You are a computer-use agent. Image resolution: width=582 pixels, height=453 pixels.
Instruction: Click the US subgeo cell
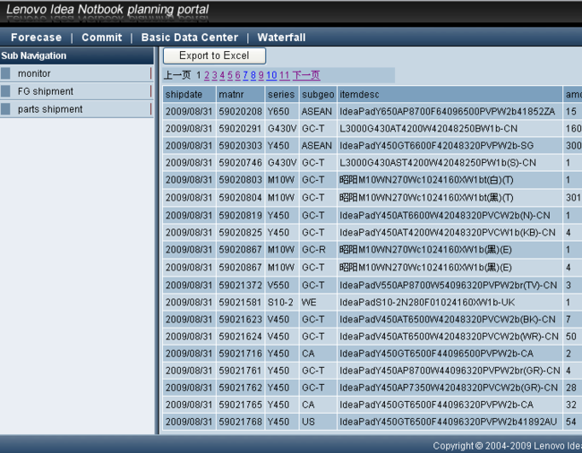click(318, 422)
